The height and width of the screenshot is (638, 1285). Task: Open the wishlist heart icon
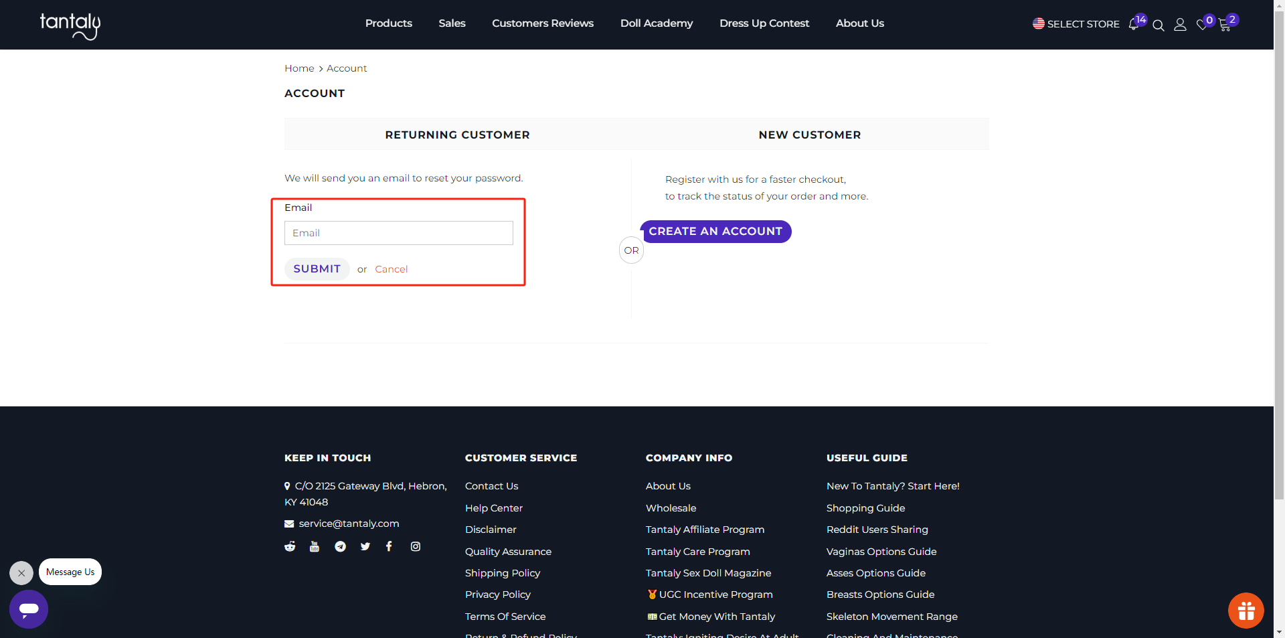1202,25
